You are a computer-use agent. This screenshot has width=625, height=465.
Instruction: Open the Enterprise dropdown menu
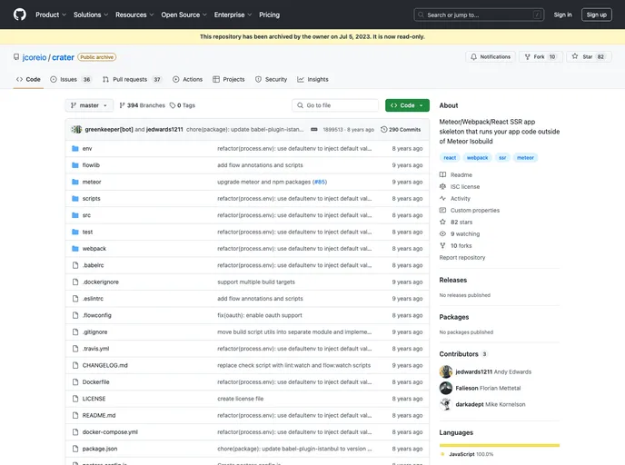tap(233, 15)
